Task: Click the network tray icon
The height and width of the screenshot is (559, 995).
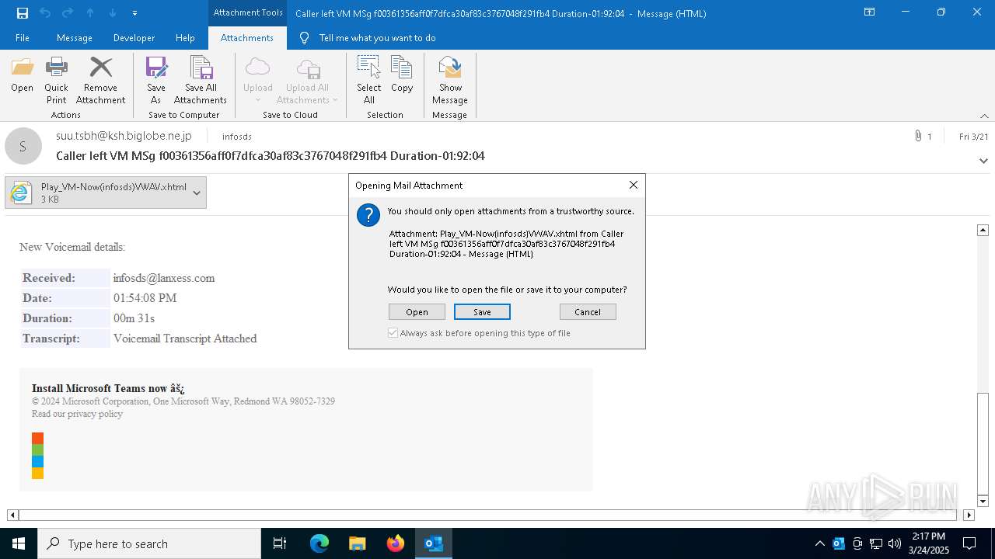Action: [x=876, y=543]
